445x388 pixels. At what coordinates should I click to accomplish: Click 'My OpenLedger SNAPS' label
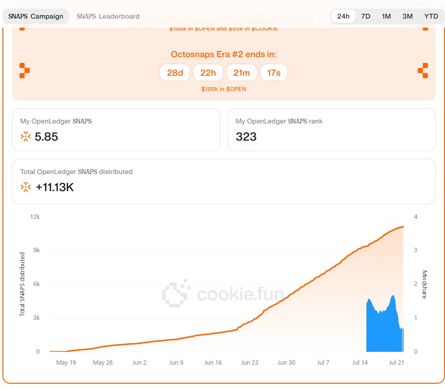click(x=56, y=121)
